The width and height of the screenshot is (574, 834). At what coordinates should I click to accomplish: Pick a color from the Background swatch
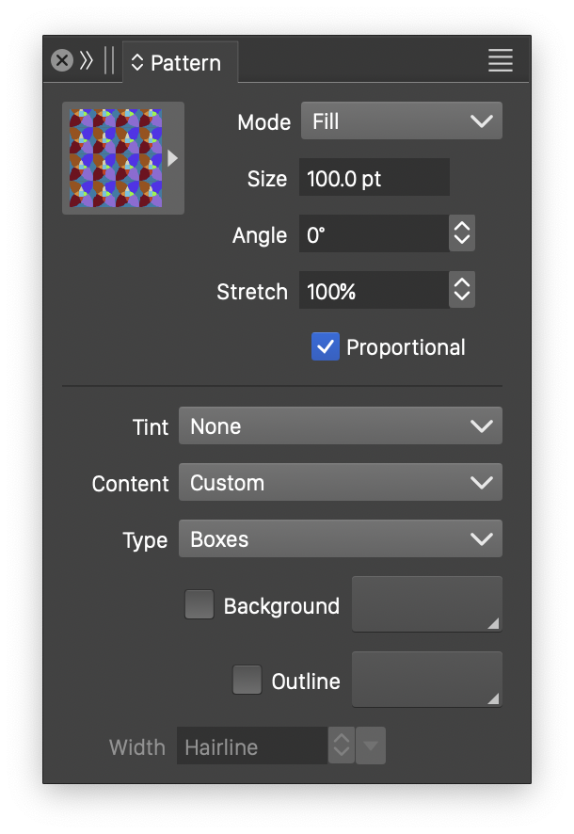(x=426, y=604)
